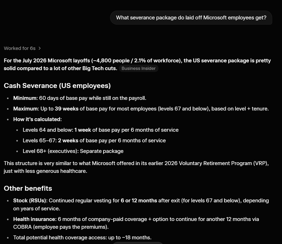Click the "Levels 65–67" bullet line

[94, 141]
